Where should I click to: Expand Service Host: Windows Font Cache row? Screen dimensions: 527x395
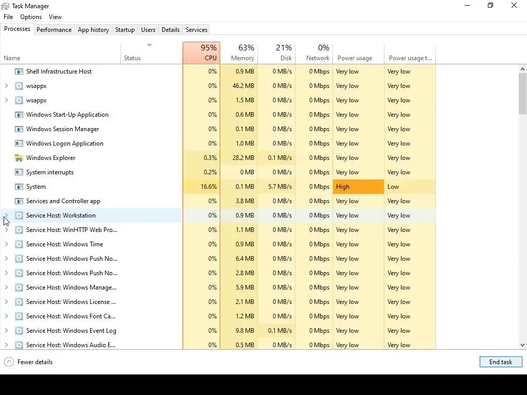click(6, 316)
